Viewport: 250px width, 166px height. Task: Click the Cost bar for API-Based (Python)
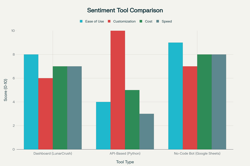click(132, 120)
